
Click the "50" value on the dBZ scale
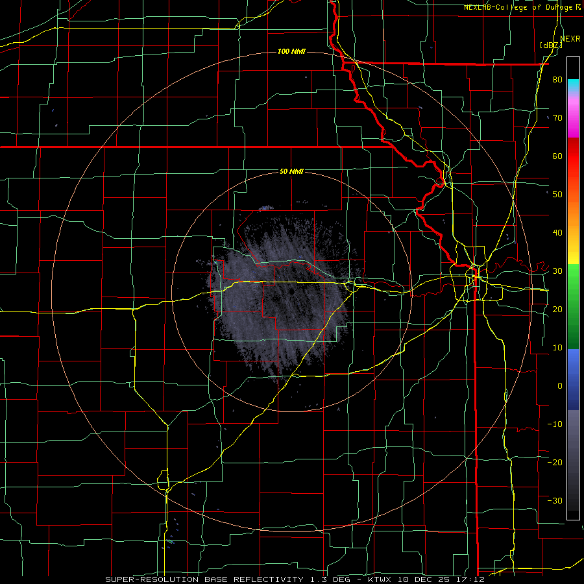click(x=557, y=195)
